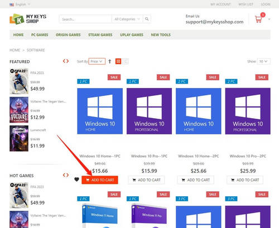The height and width of the screenshot is (228, 279).
Task: Open Windows 11 Pro box image
Action: pyautogui.click(x=149, y=216)
